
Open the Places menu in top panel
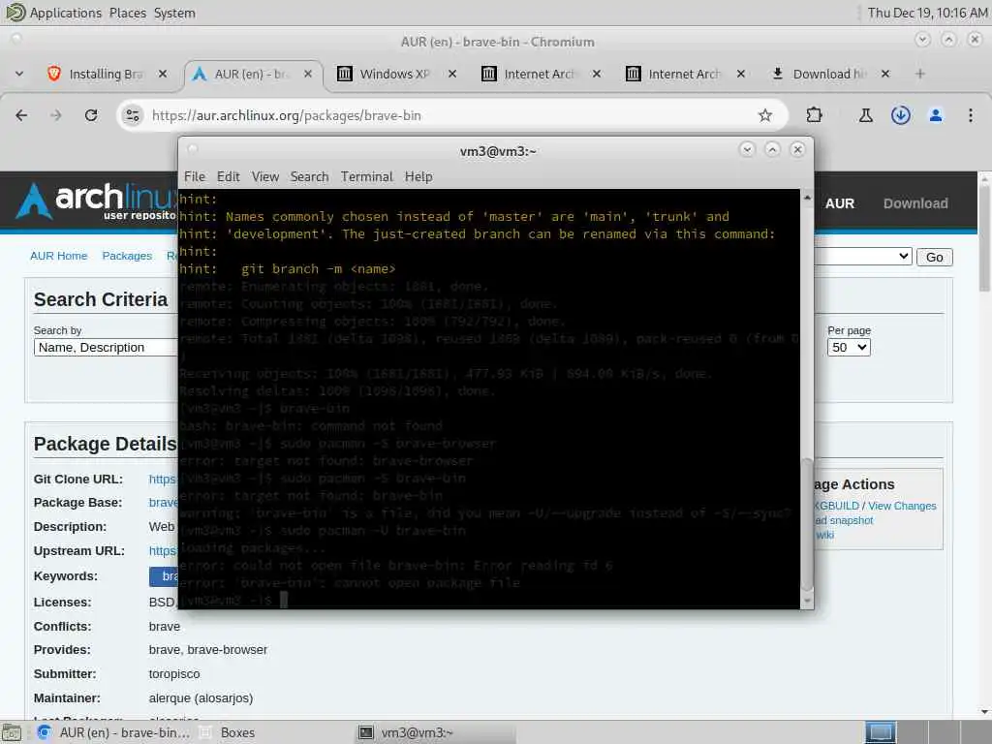pos(127,13)
